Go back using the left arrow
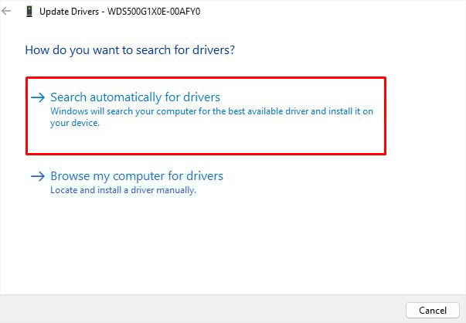 (x=6, y=12)
